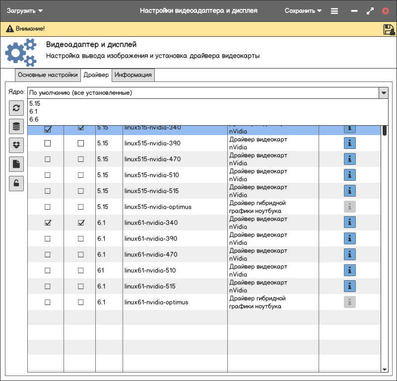Click the unlocked padlock icon
This screenshot has height=381, width=397.
point(16,183)
